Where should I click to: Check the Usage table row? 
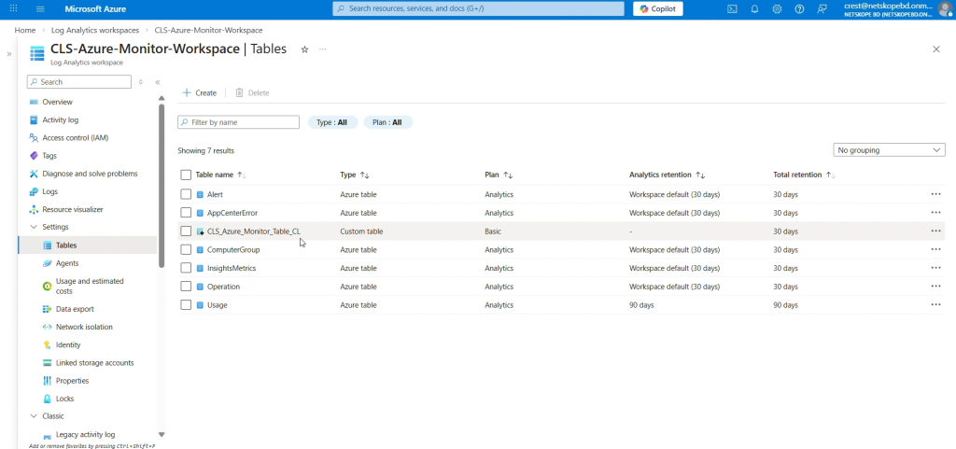(x=186, y=304)
